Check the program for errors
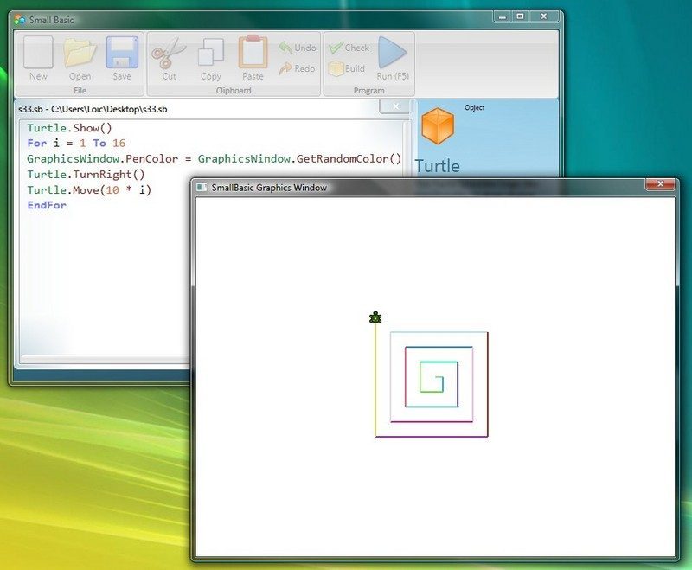This screenshot has width=692, height=570. 349,48
